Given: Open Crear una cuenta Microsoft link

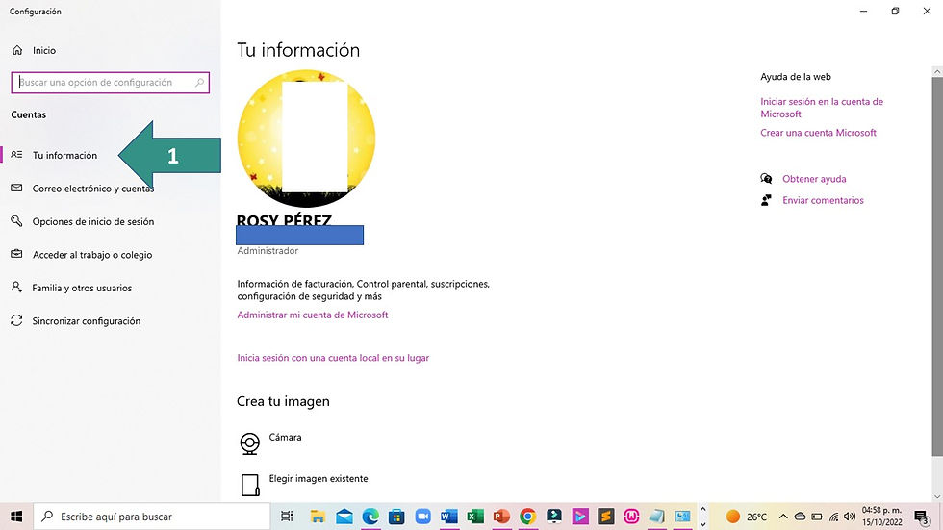Looking at the screenshot, I should pyautogui.click(x=818, y=133).
